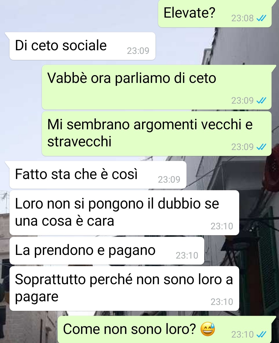Tap the read ticks on the "stravecchi" message
Image resolution: width=279 pixels, height=343 pixels.
(x=261, y=147)
